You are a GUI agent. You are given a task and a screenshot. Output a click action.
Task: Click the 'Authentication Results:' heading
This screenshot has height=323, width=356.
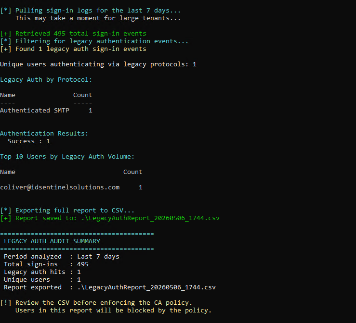coord(44,134)
